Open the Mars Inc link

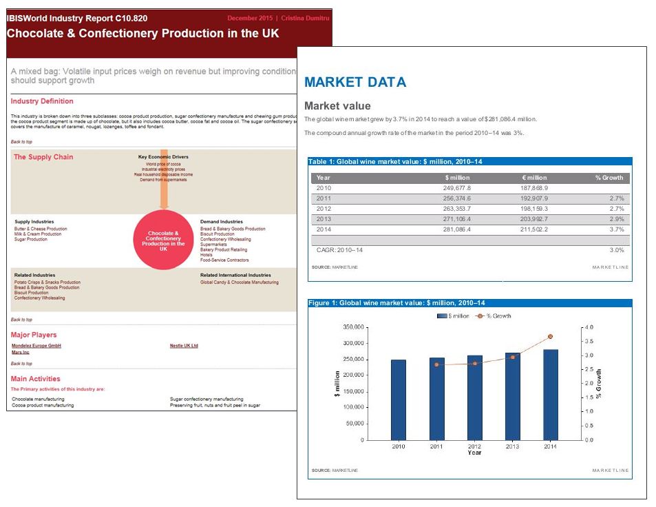tap(20, 353)
